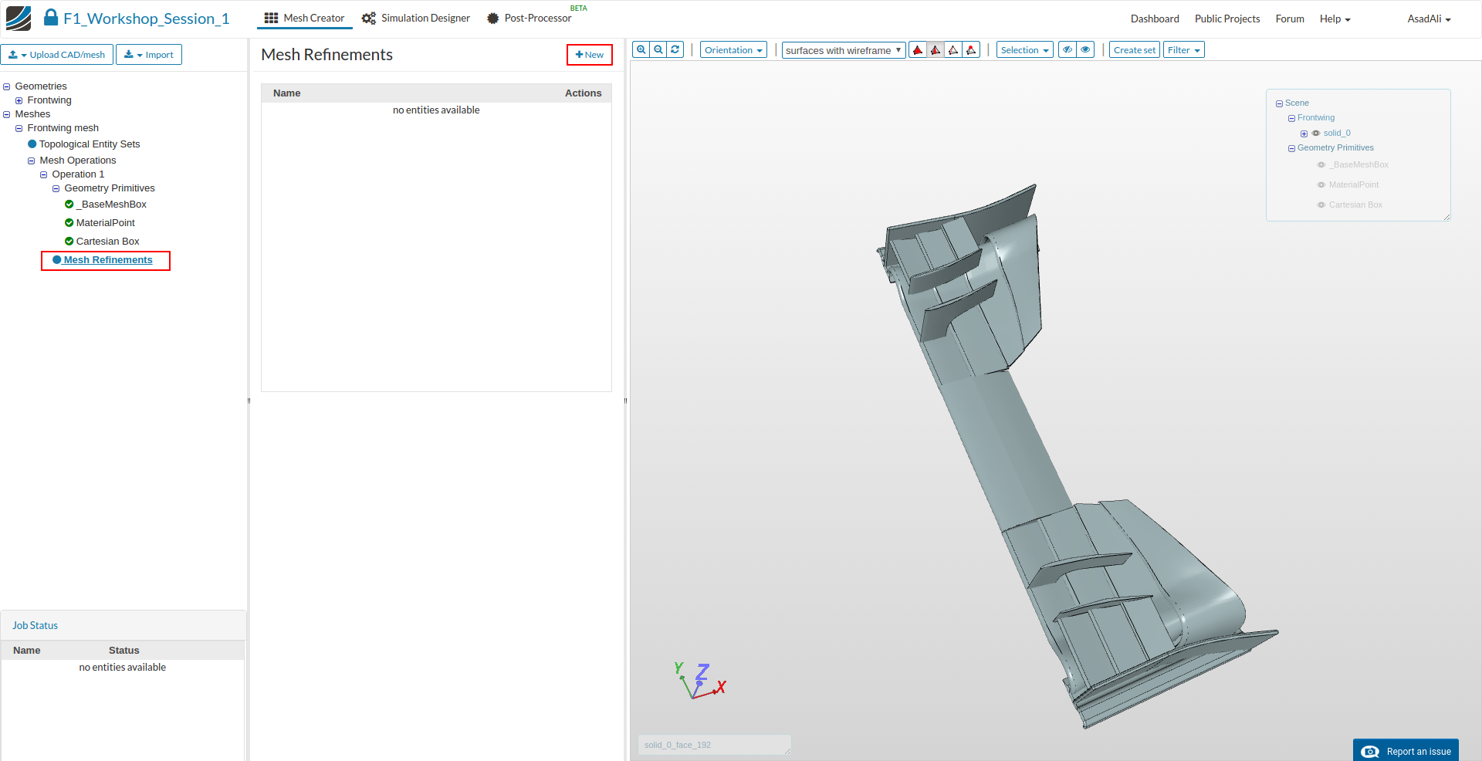Open the Post-Processor tab
This screenshot has height=761, width=1482.
(x=530, y=19)
